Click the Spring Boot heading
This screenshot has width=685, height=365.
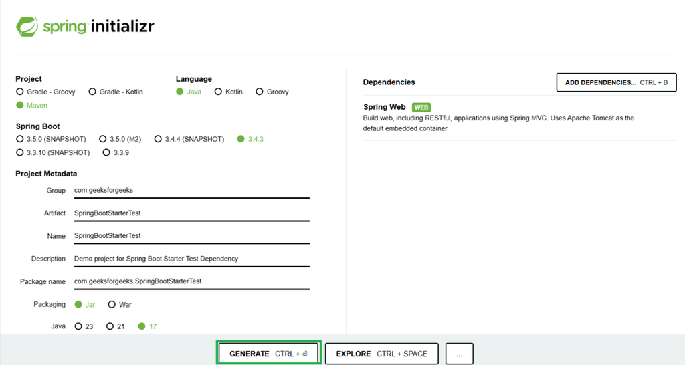[x=38, y=126]
